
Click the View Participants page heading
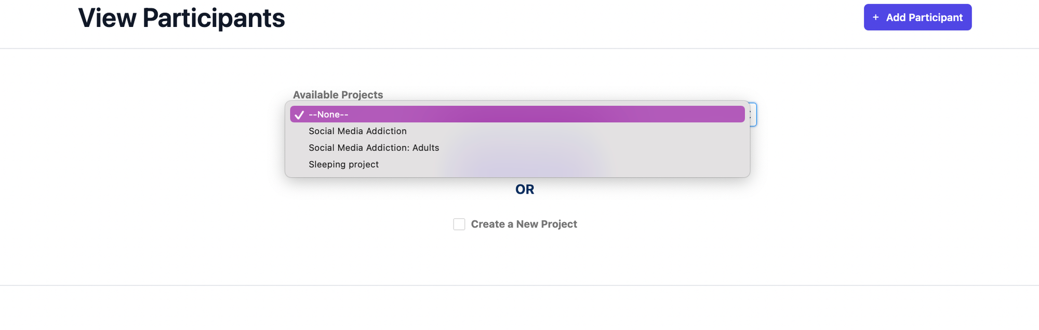coord(181,18)
